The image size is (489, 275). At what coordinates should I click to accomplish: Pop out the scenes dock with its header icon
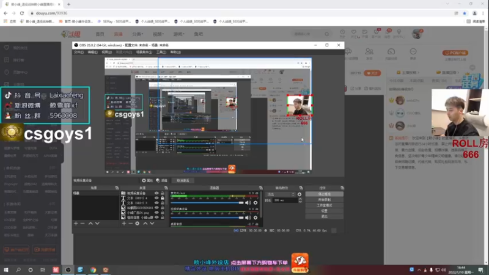117,188
